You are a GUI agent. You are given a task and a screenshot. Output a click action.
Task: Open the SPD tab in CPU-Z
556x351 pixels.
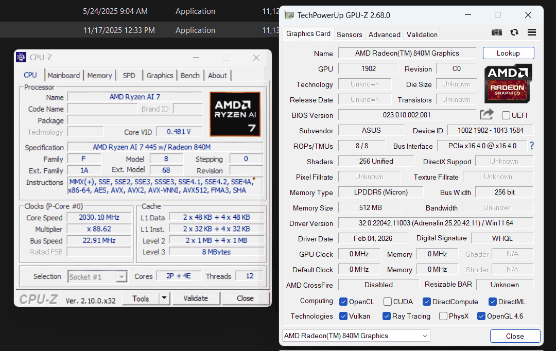(x=129, y=76)
